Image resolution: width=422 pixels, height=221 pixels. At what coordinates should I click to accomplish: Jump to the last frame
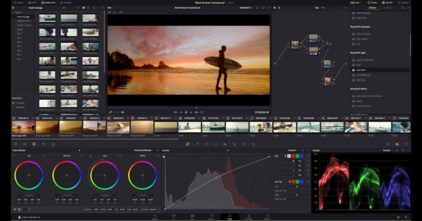point(197,112)
